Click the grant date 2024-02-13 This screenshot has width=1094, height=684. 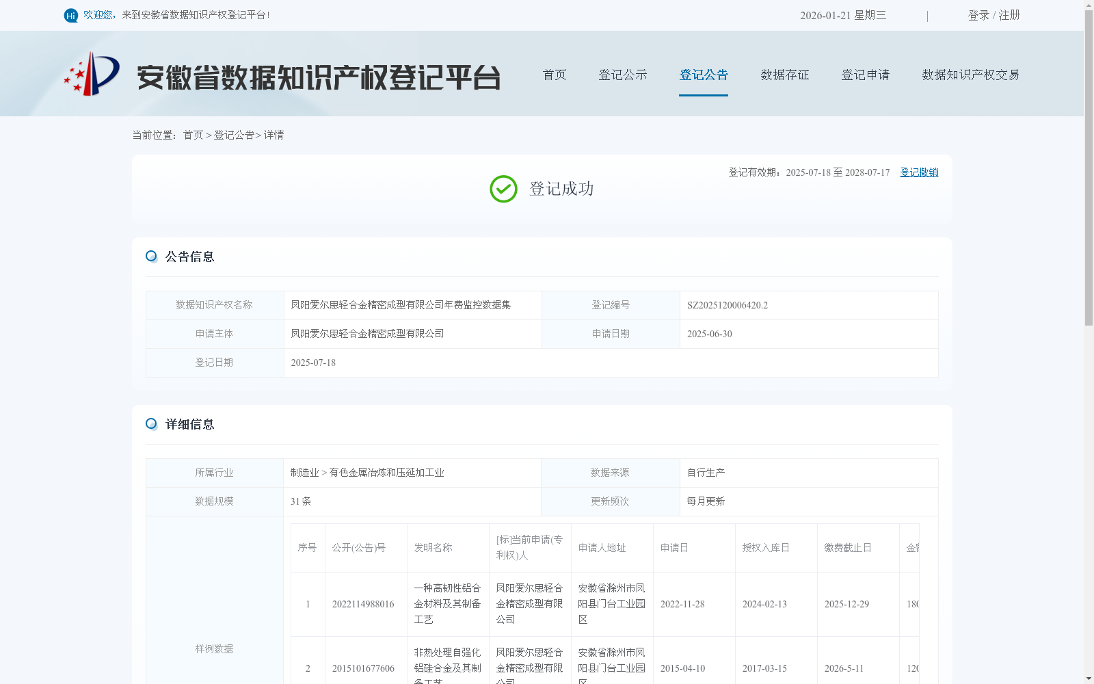tap(764, 605)
